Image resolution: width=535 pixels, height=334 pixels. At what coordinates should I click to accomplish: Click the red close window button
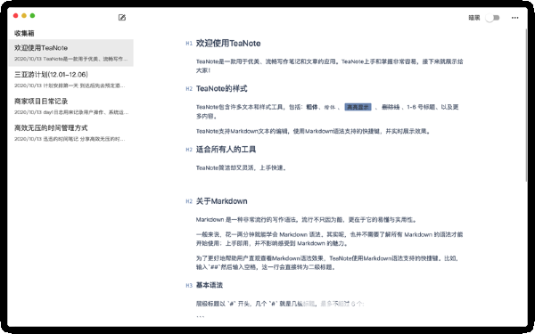tap(15, 15)
